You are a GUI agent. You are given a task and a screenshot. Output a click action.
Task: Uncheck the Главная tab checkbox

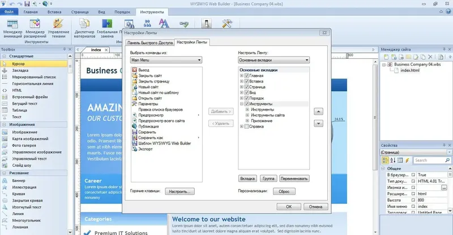pyautogui.click(x=246, y=76)
